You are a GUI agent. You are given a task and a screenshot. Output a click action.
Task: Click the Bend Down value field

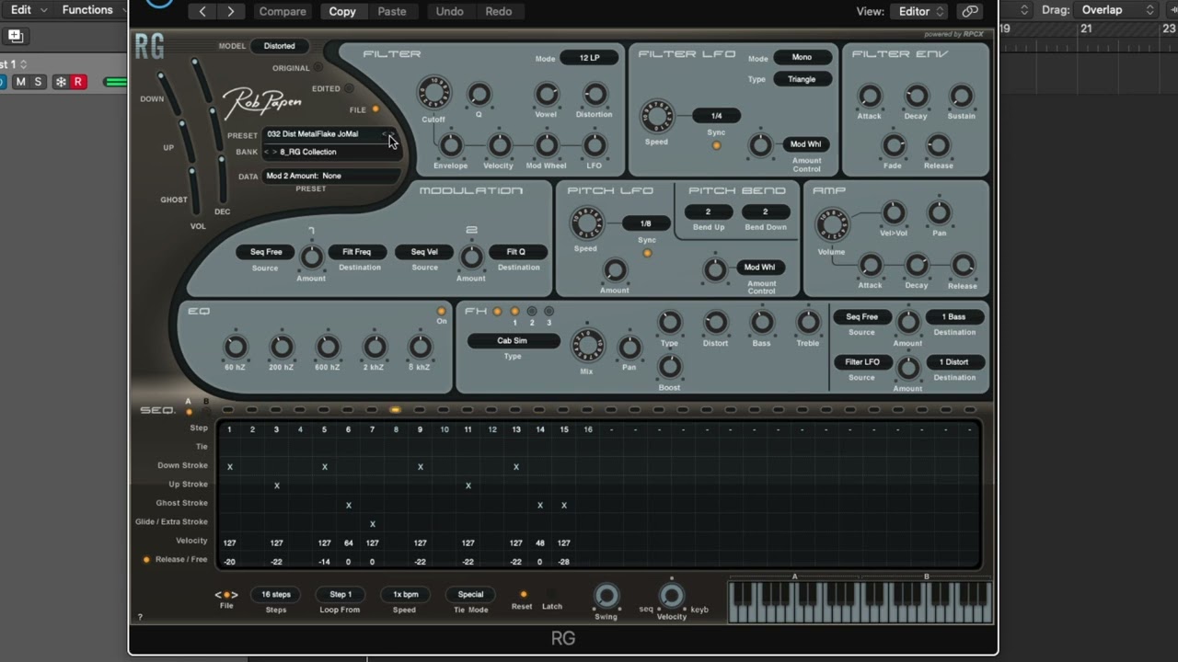(x=765, y=211)
